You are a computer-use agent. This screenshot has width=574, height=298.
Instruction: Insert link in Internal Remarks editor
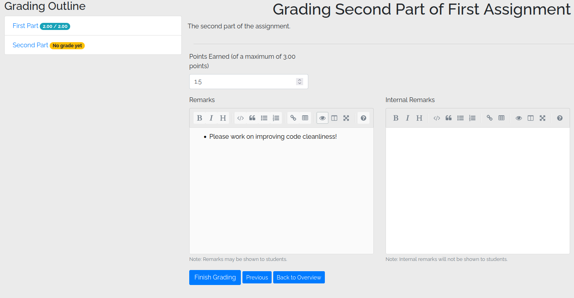pyautogui.click(x=490, y=118)
